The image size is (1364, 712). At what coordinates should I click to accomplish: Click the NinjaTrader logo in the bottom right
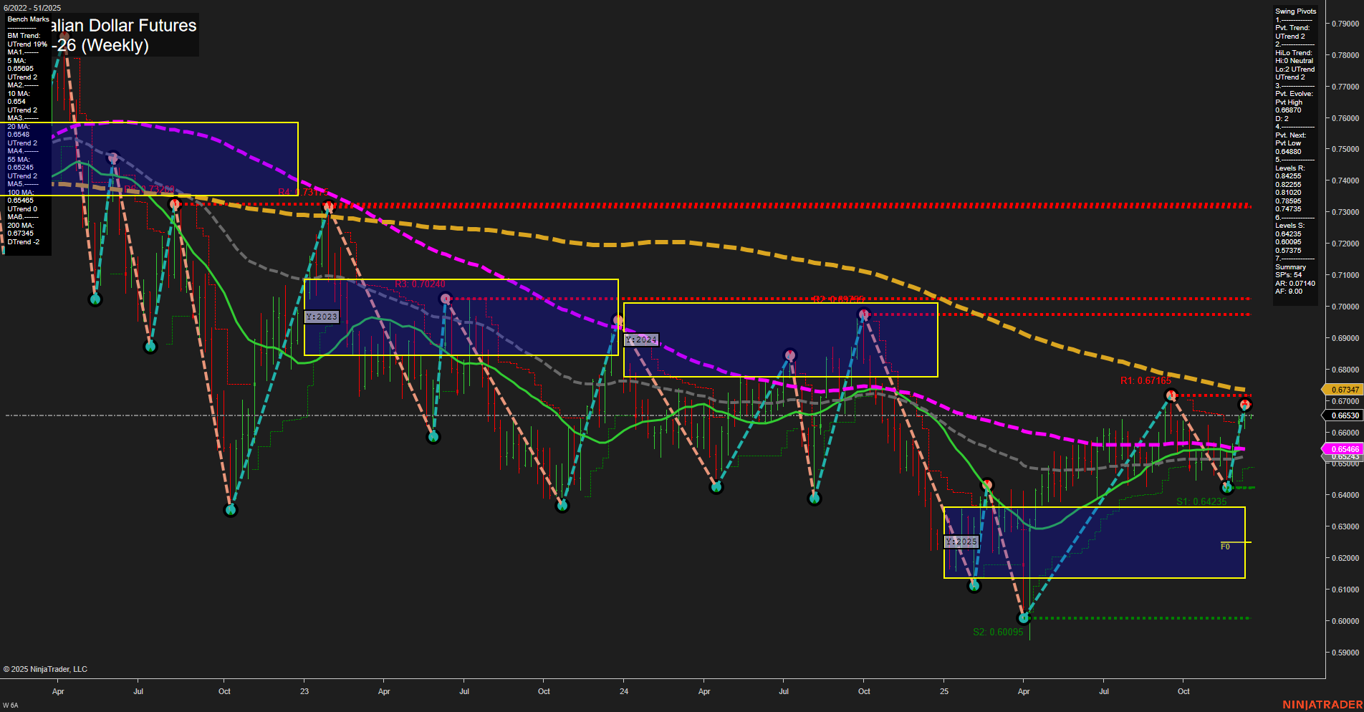pyautogui.click(x=1322, y=706)
